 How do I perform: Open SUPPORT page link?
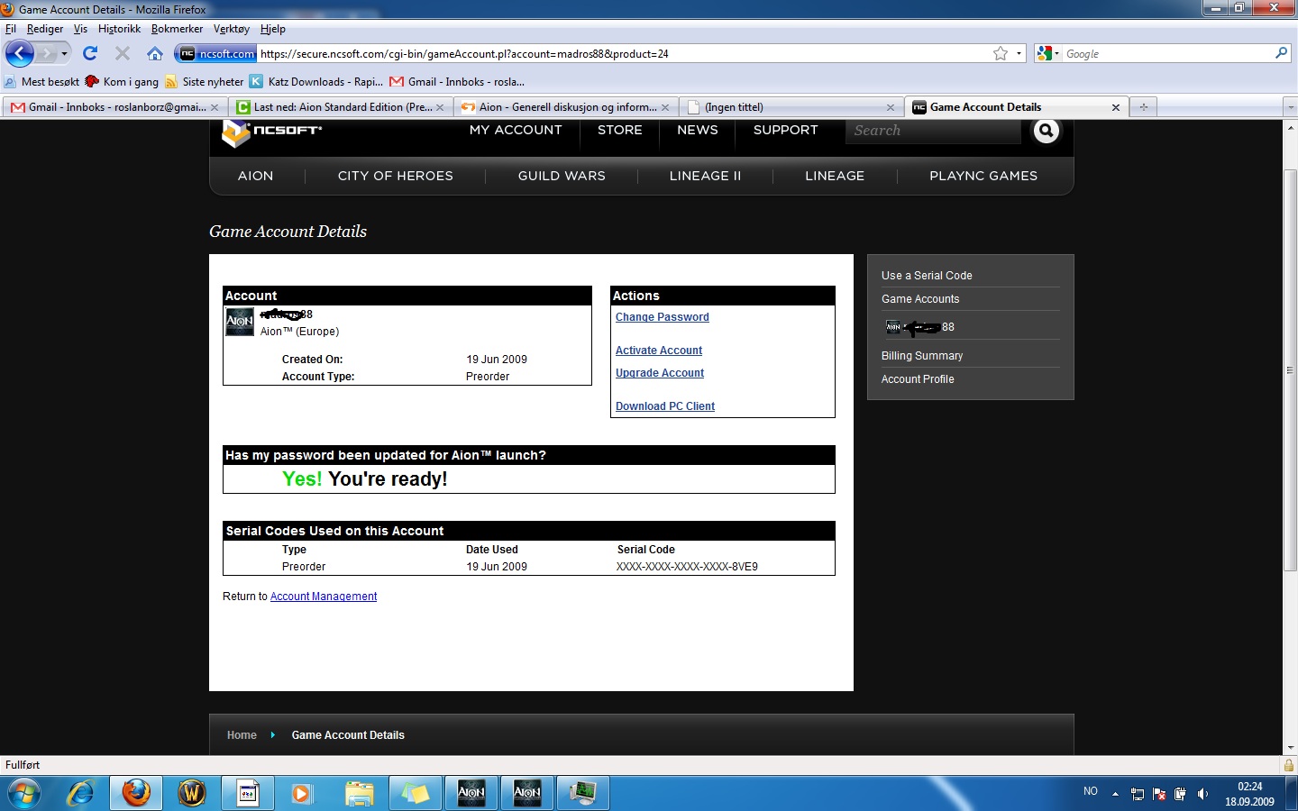pyautogui.click(x=786, y=130)
